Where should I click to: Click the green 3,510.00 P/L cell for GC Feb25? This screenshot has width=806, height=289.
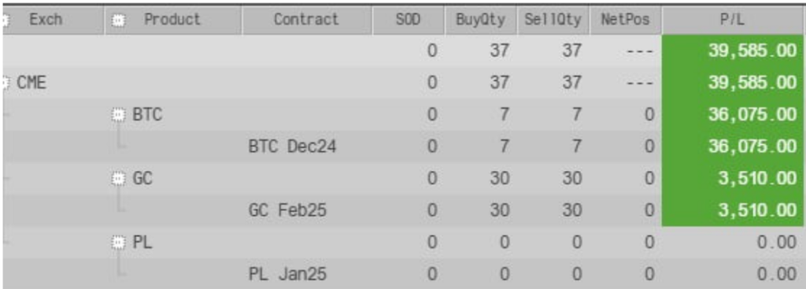tap(734, 210)
